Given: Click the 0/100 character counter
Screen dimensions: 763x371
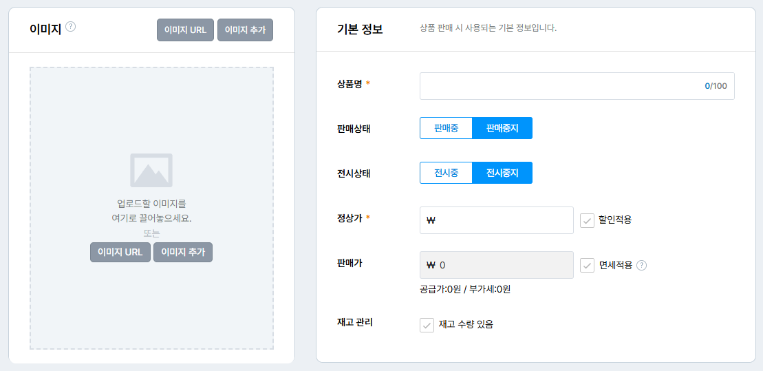Looking at the screenshot, I should click(716, 86).
